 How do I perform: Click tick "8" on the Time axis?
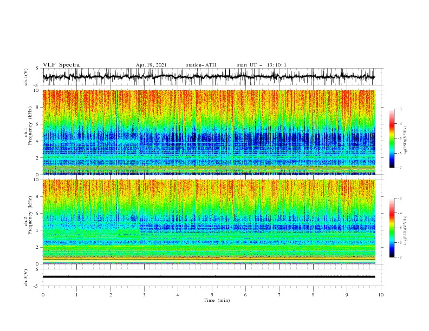click(313, 295)
